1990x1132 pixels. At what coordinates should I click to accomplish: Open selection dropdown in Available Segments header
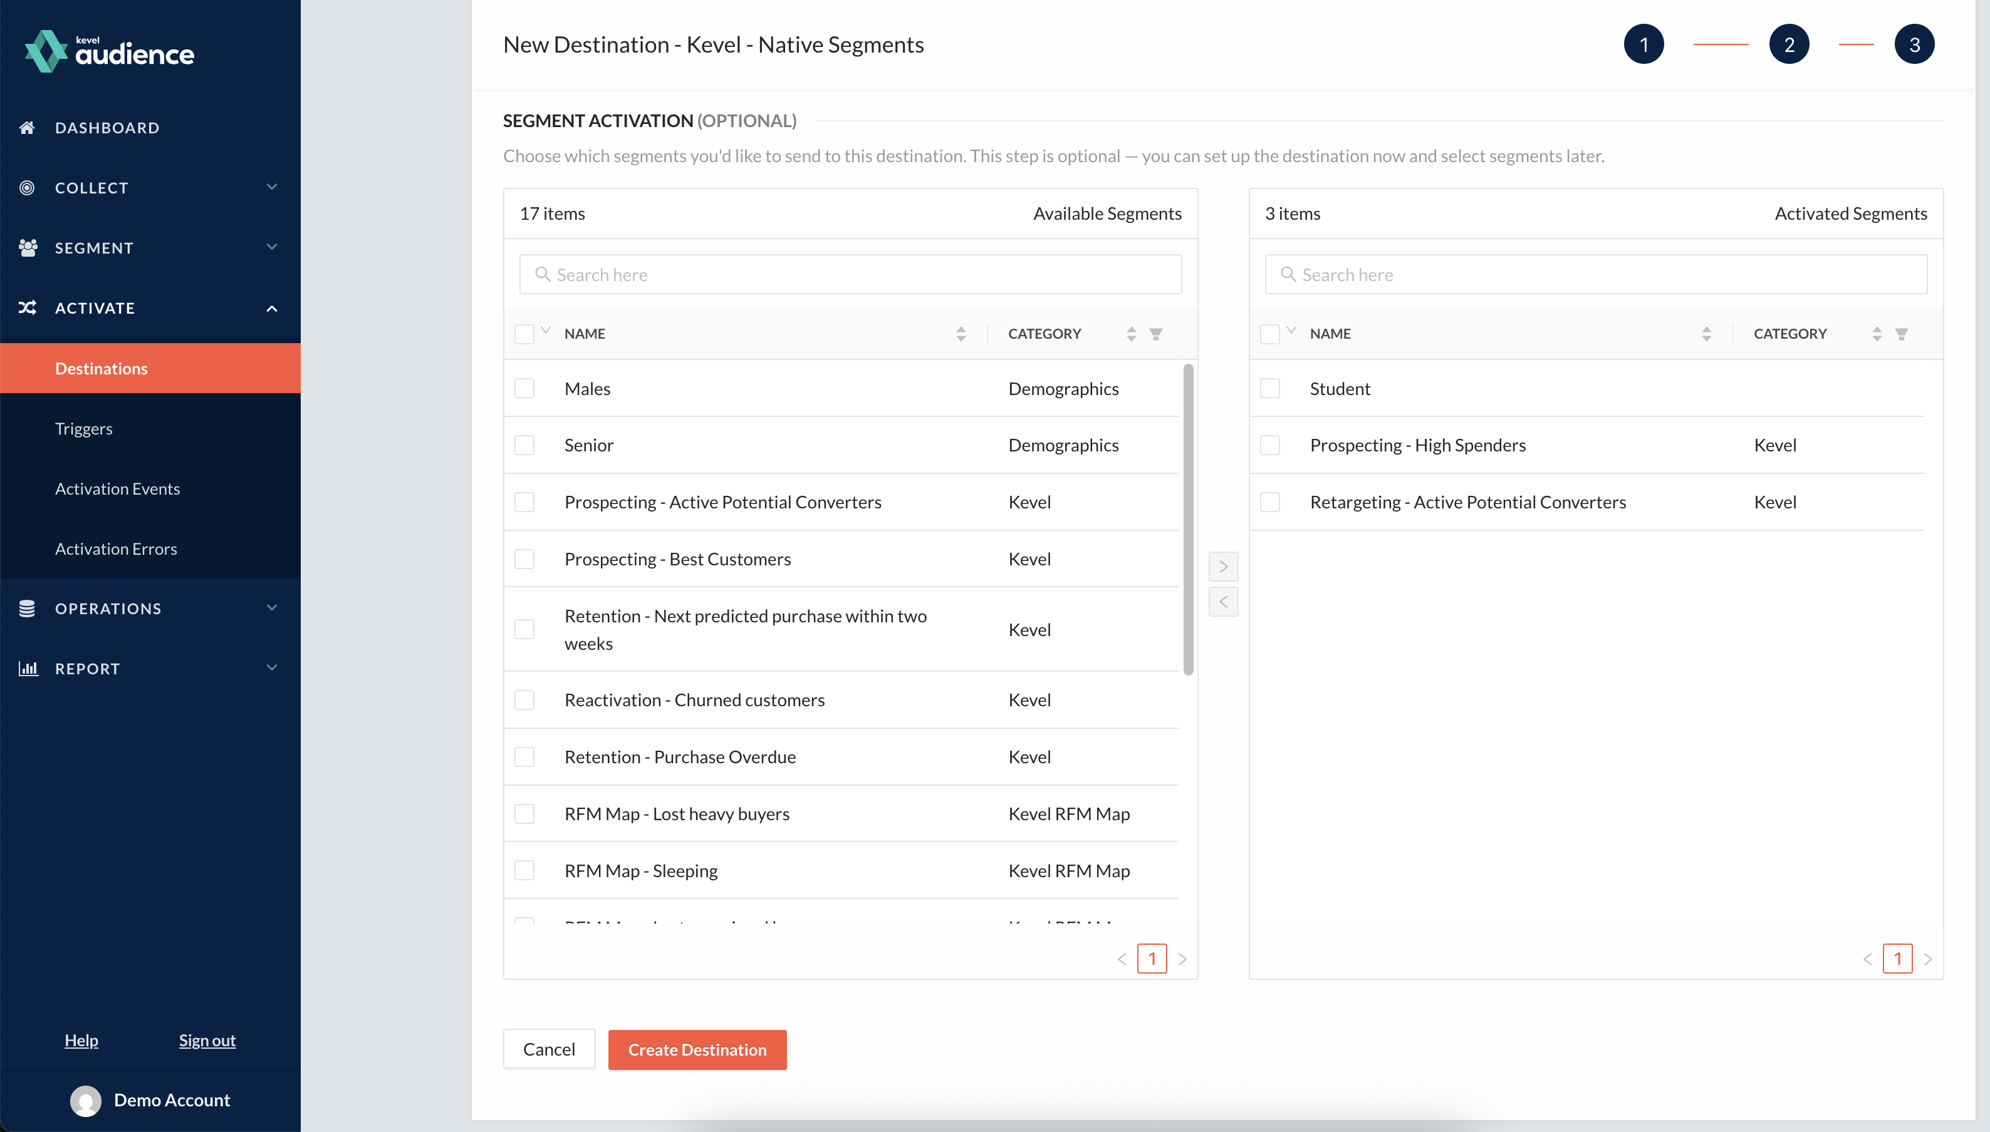point(545,331)
